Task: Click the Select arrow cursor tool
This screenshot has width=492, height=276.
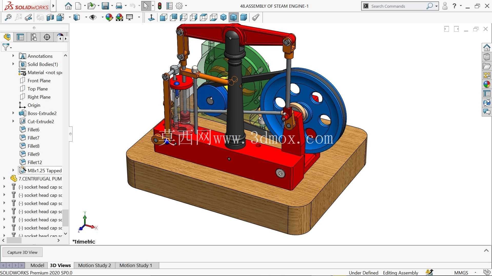Action: coord(146,6)
